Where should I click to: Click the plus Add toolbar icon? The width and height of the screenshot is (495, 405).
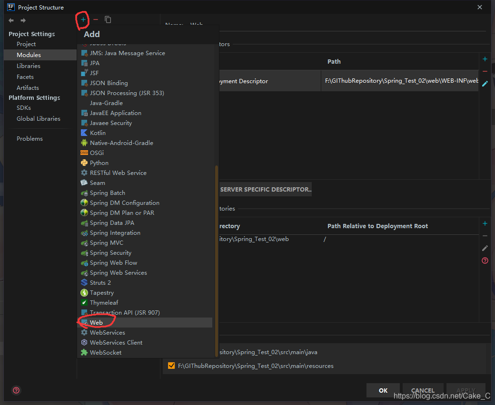pos(83,19)
